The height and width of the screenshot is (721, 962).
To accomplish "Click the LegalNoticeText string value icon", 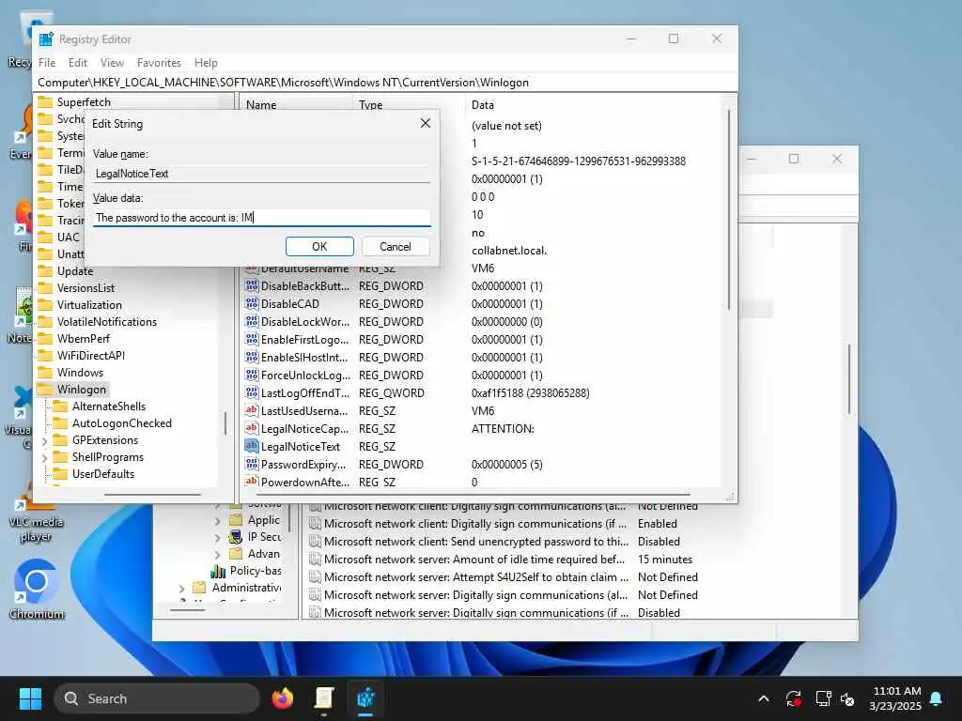I will (251, 446).
